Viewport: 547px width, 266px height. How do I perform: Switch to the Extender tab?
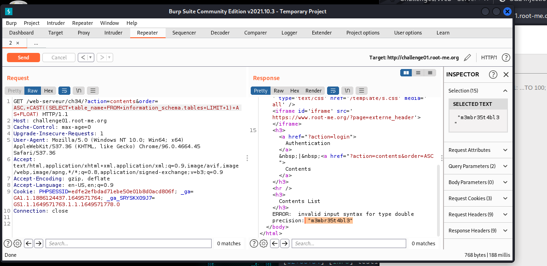click(322, 33)
